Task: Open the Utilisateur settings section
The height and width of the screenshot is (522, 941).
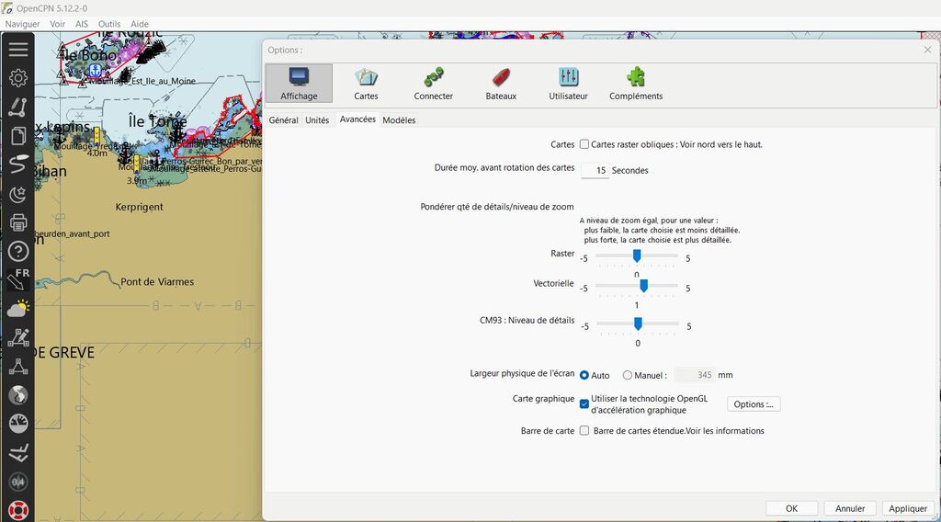Action: [x=568, y=83]
